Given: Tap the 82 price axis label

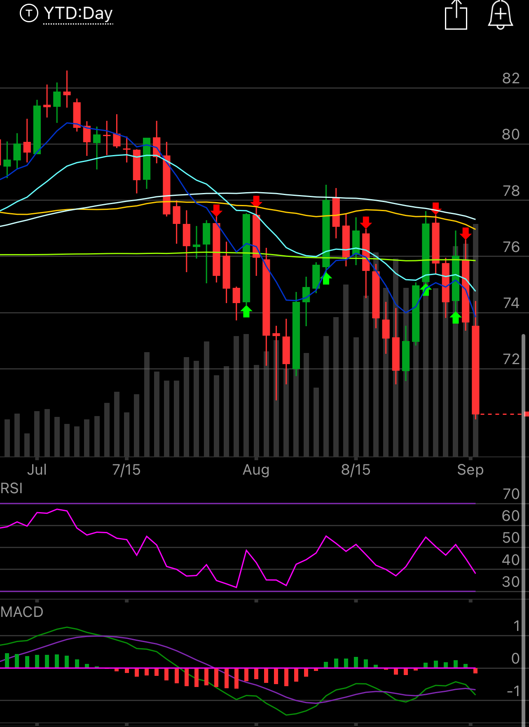Looking at the screenshot, I should [511, 78].
